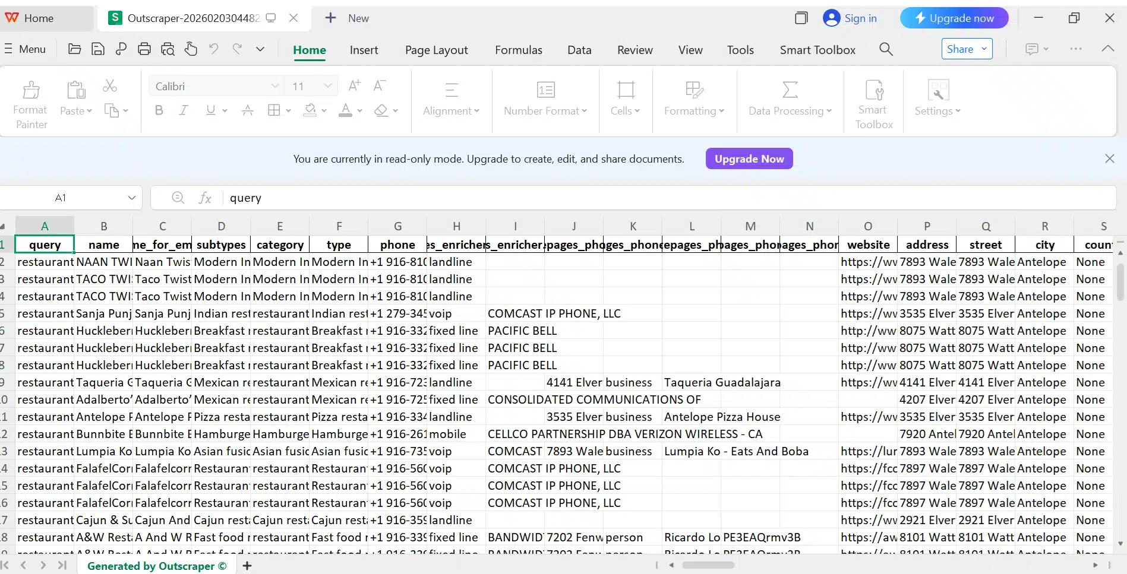Click the search magnifier in ribbon tabs
Image resolution: width=1127 pixels, height=574 pixels.
click(886, 49)
